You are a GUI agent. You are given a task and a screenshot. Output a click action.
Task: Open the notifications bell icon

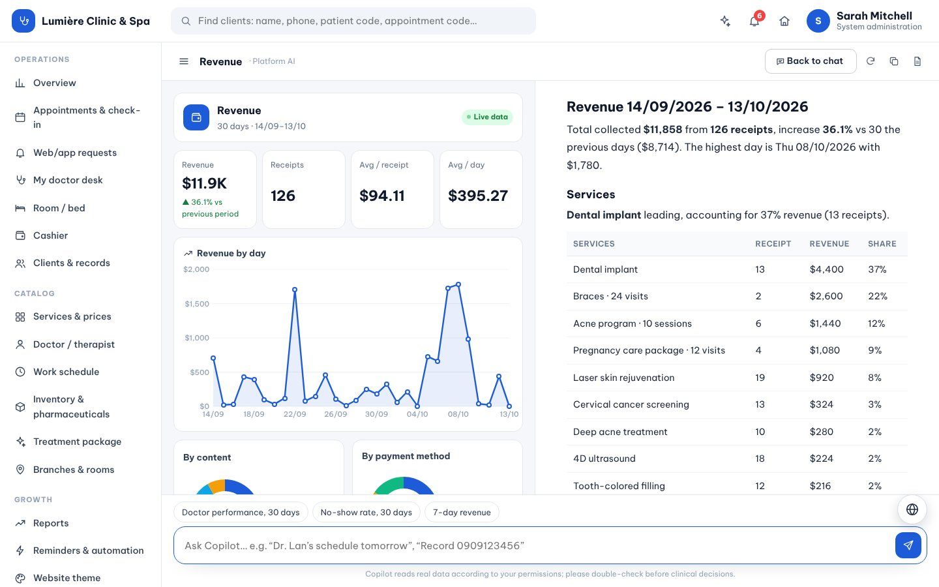pos(754,21)
